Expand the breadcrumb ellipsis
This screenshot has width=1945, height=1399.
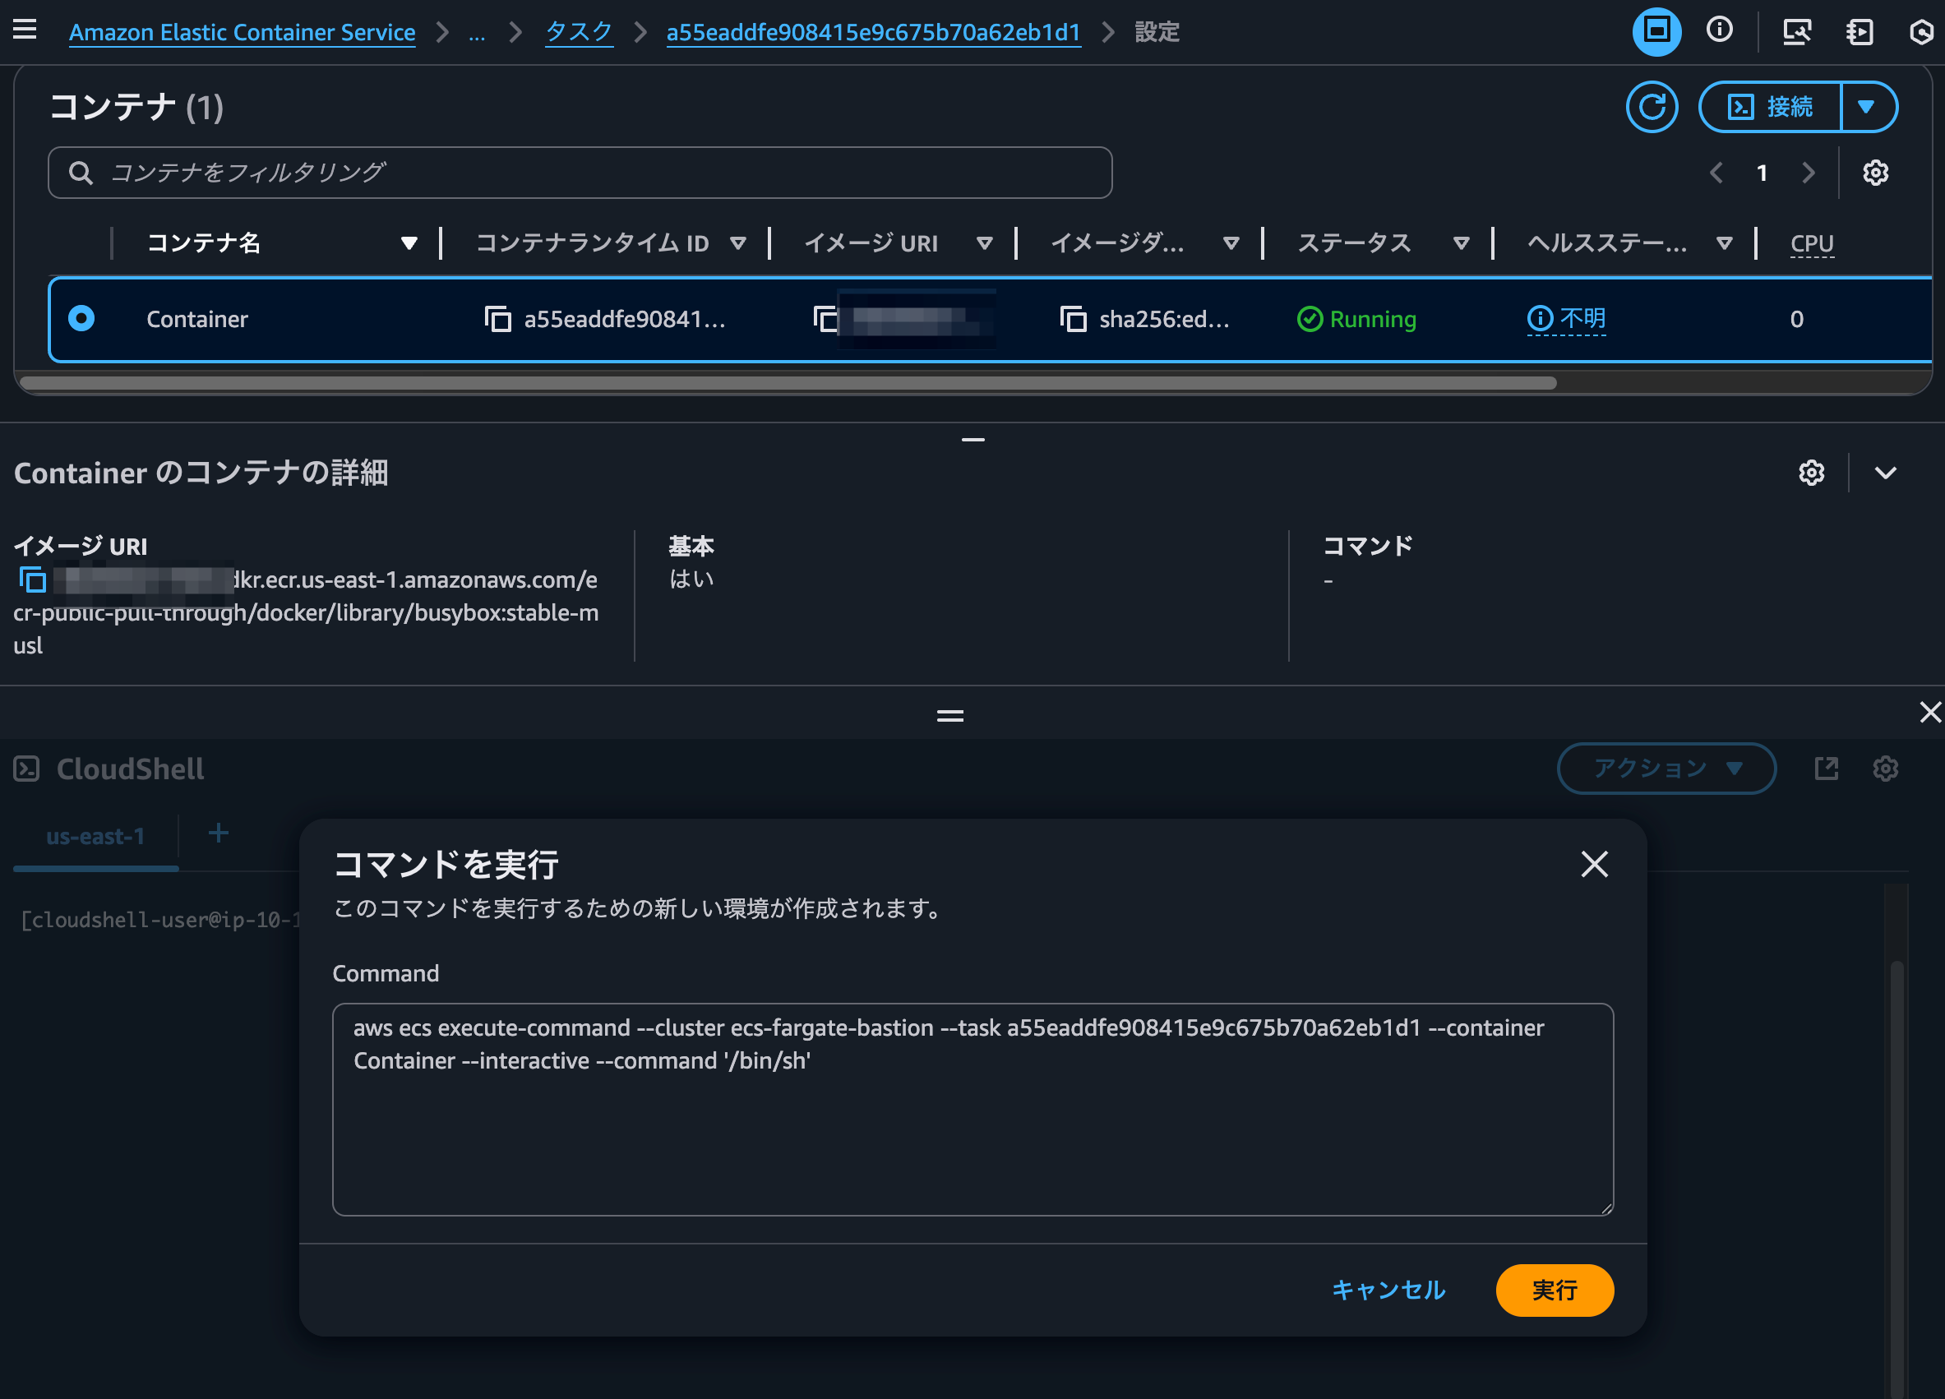point(477,33)
